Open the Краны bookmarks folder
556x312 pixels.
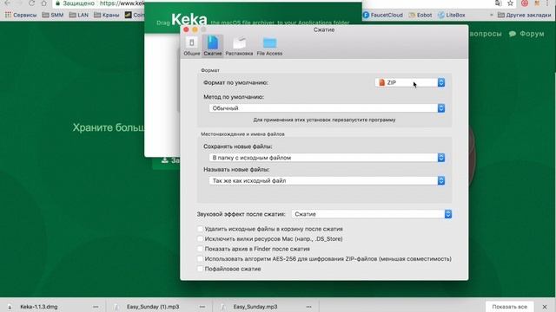[x=106, y=15]
